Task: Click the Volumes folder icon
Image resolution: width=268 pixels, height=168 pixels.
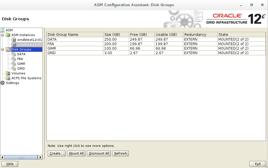Action: [8, 73]
